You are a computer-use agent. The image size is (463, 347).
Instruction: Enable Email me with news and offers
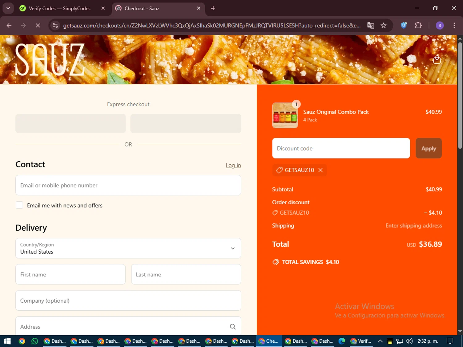[19, 205]
